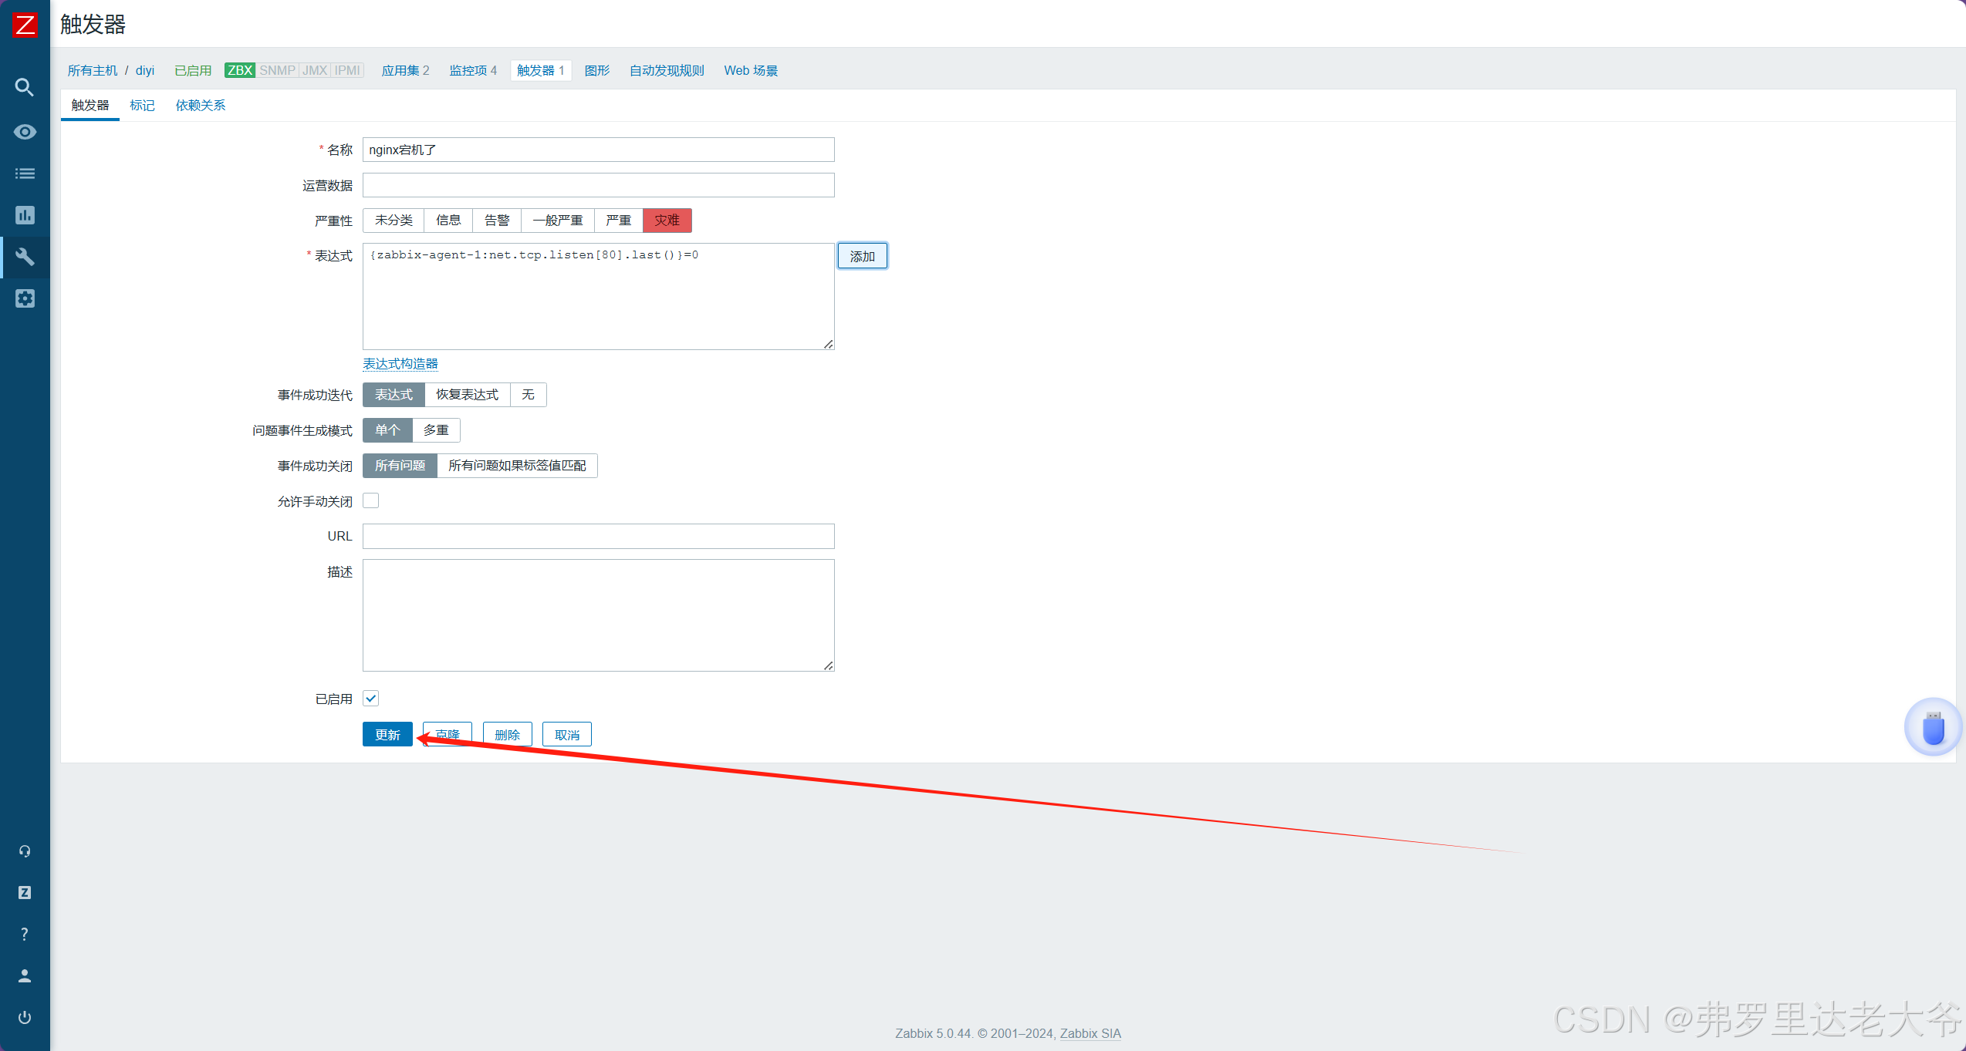Image resolution: width=1966 pixels, height=1051 pixels.
Task: Switch to the 依赖关系 tab
Action: tap(200, 106)
